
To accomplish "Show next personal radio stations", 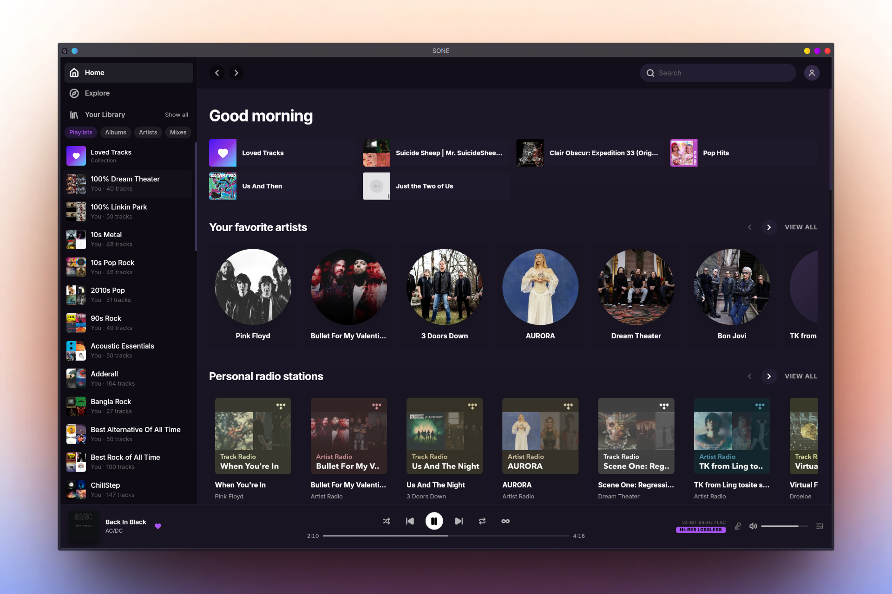I will (769, 376).
